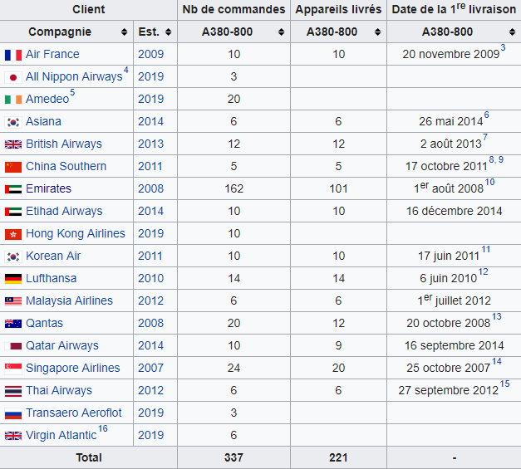Click the Korean flag beside Korean Air
This screenshot has height=469, width=521.
point(13,256)
